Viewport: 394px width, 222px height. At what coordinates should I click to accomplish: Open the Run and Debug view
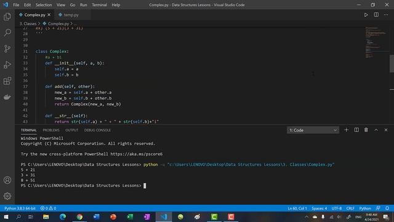[7, 65]
